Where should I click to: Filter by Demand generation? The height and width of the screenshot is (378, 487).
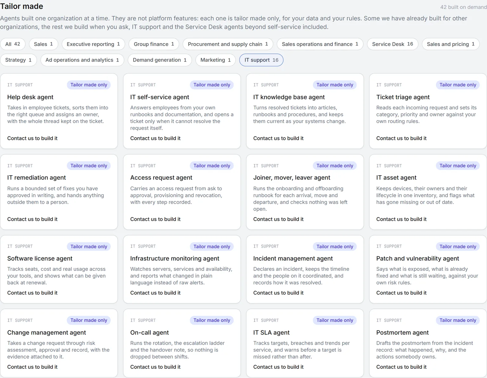click(x=159, y=60)
